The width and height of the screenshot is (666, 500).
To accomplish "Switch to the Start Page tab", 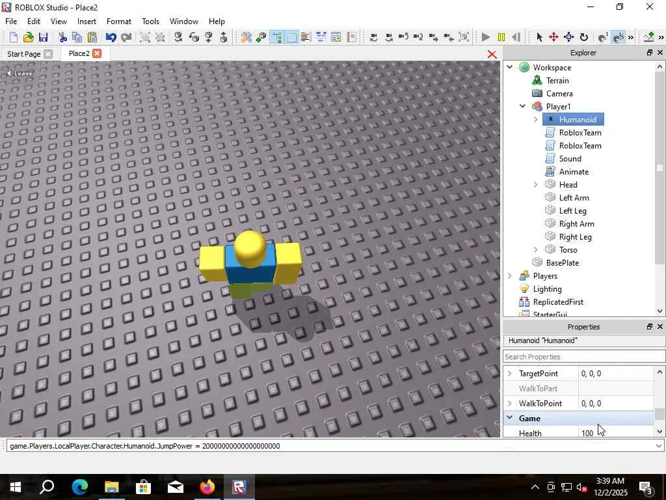I will point(24,54).
